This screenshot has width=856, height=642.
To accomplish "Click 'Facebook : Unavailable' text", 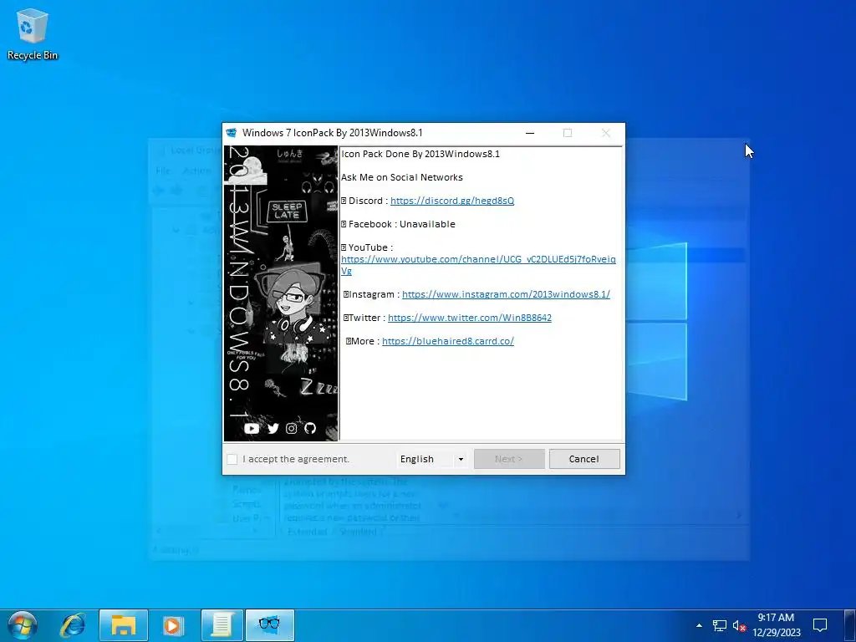I will coord(402,224).
